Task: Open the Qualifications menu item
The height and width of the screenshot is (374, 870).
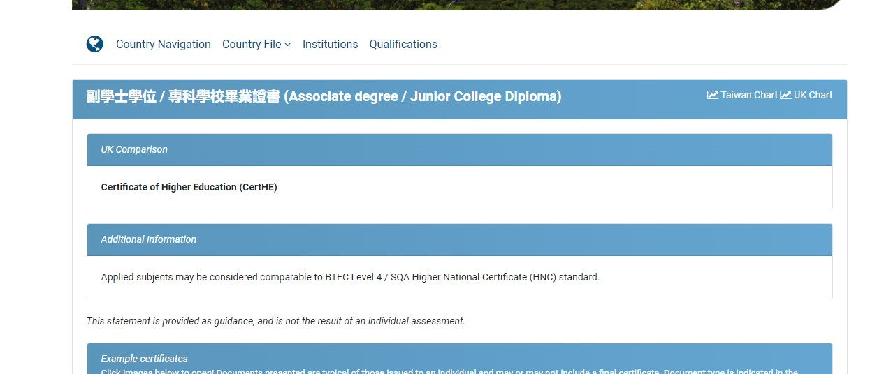Action: click(403, 44)
